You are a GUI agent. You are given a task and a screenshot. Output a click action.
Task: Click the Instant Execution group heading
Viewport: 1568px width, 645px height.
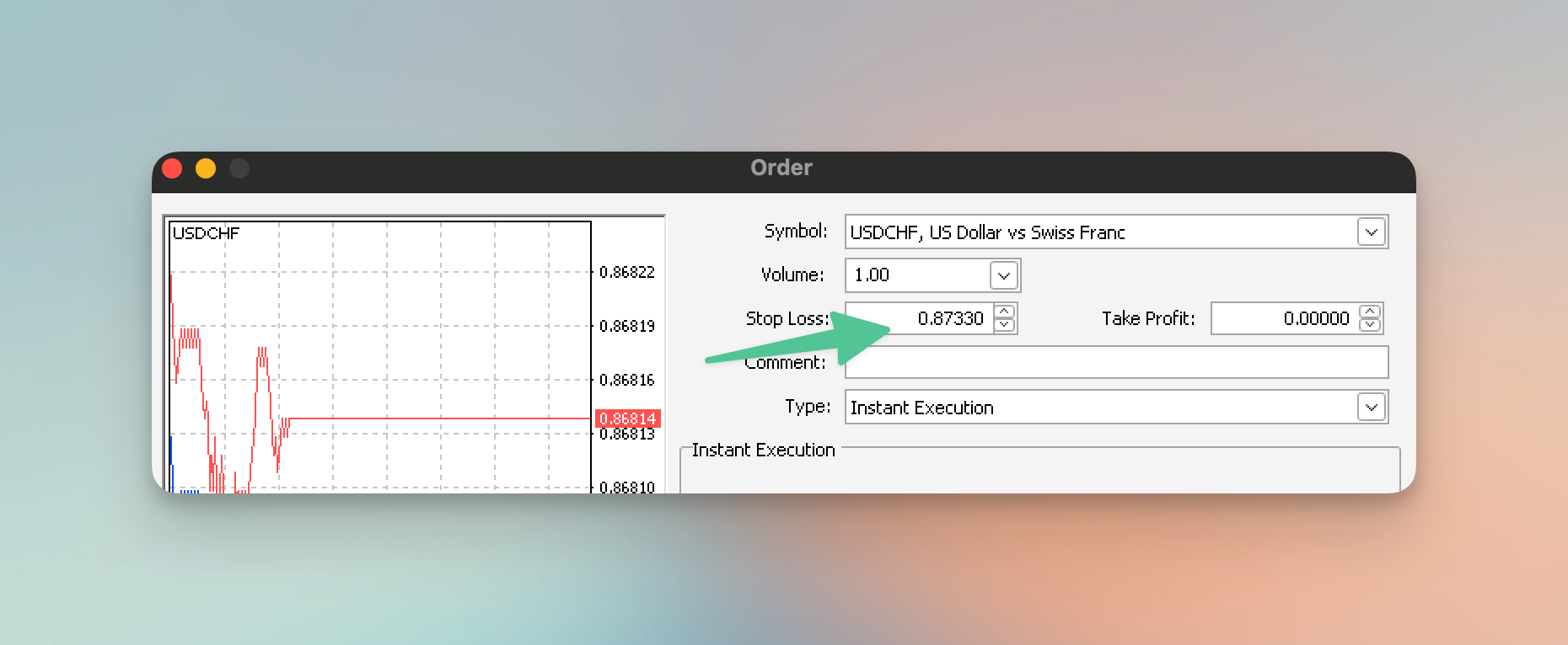point(763,450)
